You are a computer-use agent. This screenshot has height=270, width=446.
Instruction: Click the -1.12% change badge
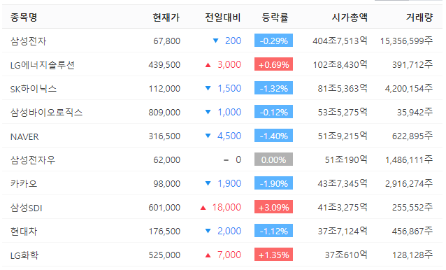tap(273, 230)
